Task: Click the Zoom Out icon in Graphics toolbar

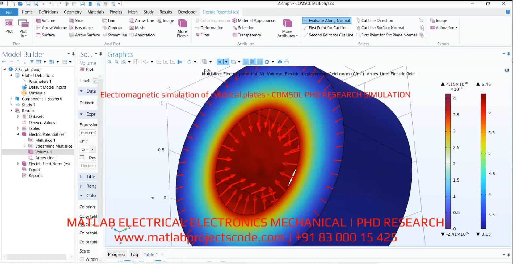Action: pos(116,62)
